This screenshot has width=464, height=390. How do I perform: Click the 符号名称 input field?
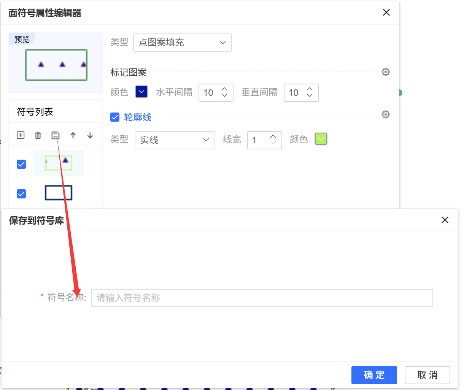262,298
